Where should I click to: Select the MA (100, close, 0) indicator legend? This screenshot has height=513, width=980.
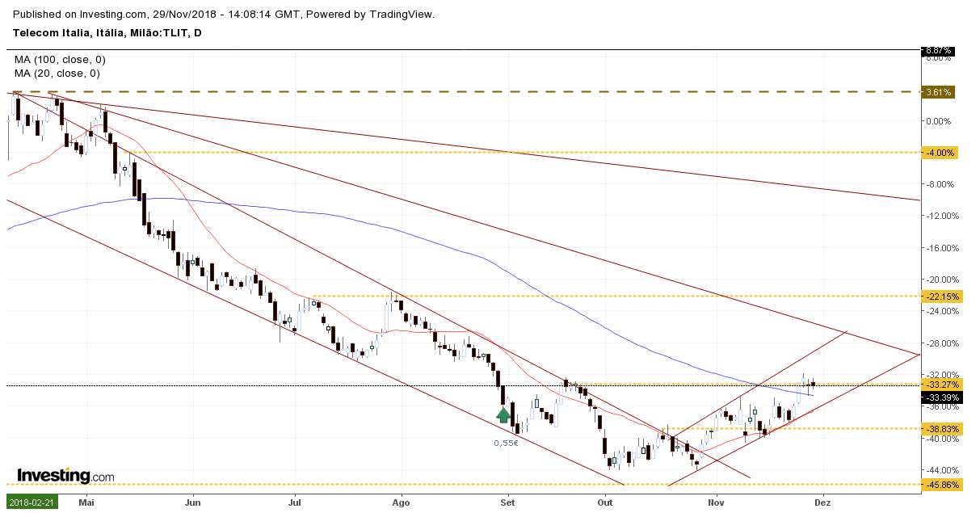pyautogui.click(x=60, y=60)
